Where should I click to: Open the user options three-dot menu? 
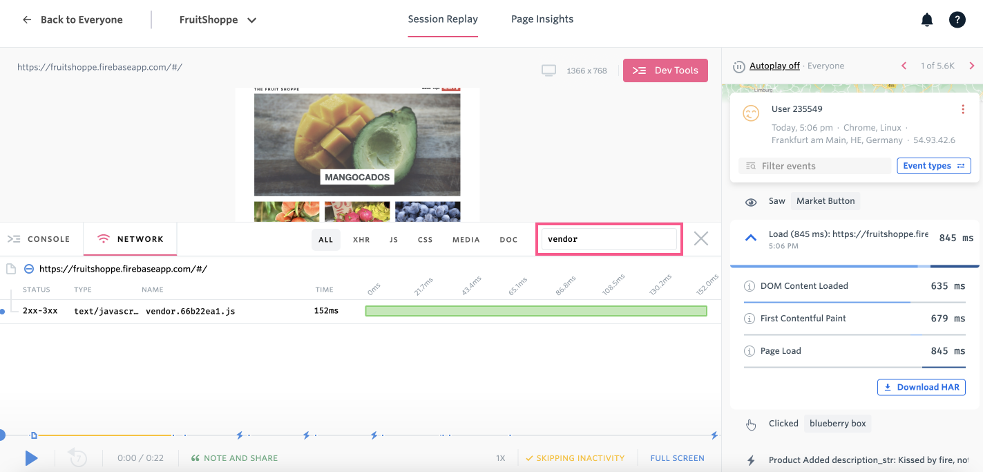tap(963, 109)
